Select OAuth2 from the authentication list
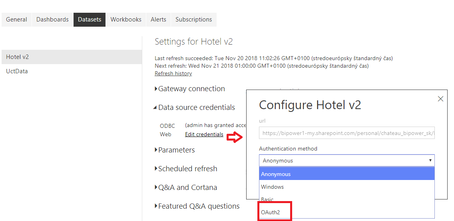This screenshot has width=454, height=221. (x=271, y=213)
